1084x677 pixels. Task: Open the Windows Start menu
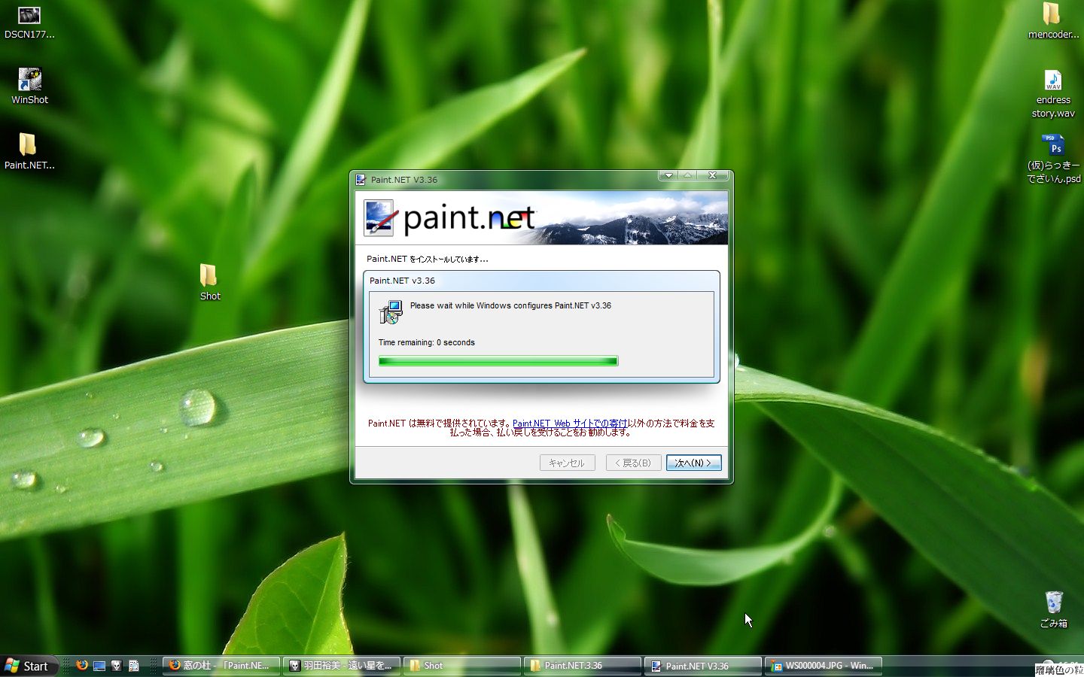[x=28, y=666]
